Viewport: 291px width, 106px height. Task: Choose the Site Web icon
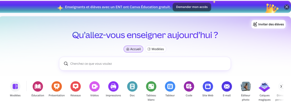[208, 86]
